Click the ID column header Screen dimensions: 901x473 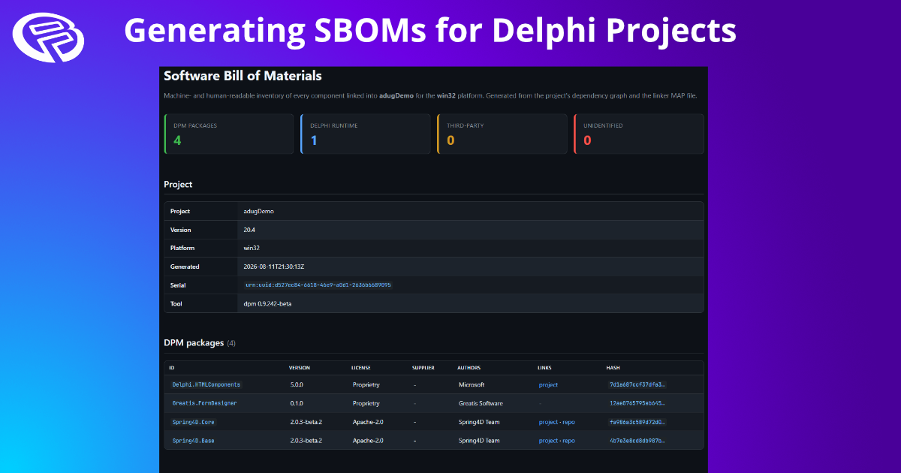pyautogui.click(x=172, y=368)
